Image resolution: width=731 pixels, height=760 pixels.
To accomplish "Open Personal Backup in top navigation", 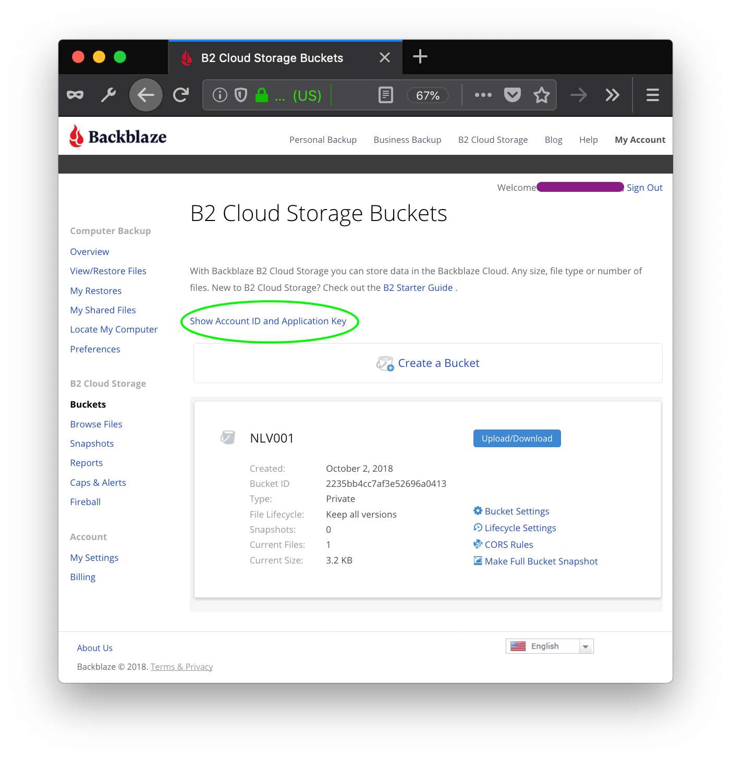I will 323,140.
